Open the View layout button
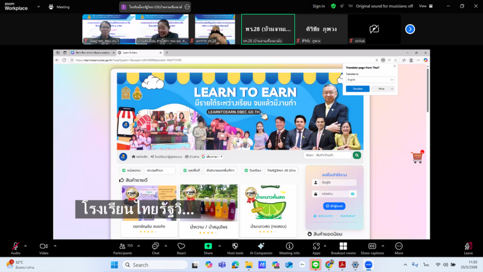This screenshot has height=272, width=483. tap(426, 6)
